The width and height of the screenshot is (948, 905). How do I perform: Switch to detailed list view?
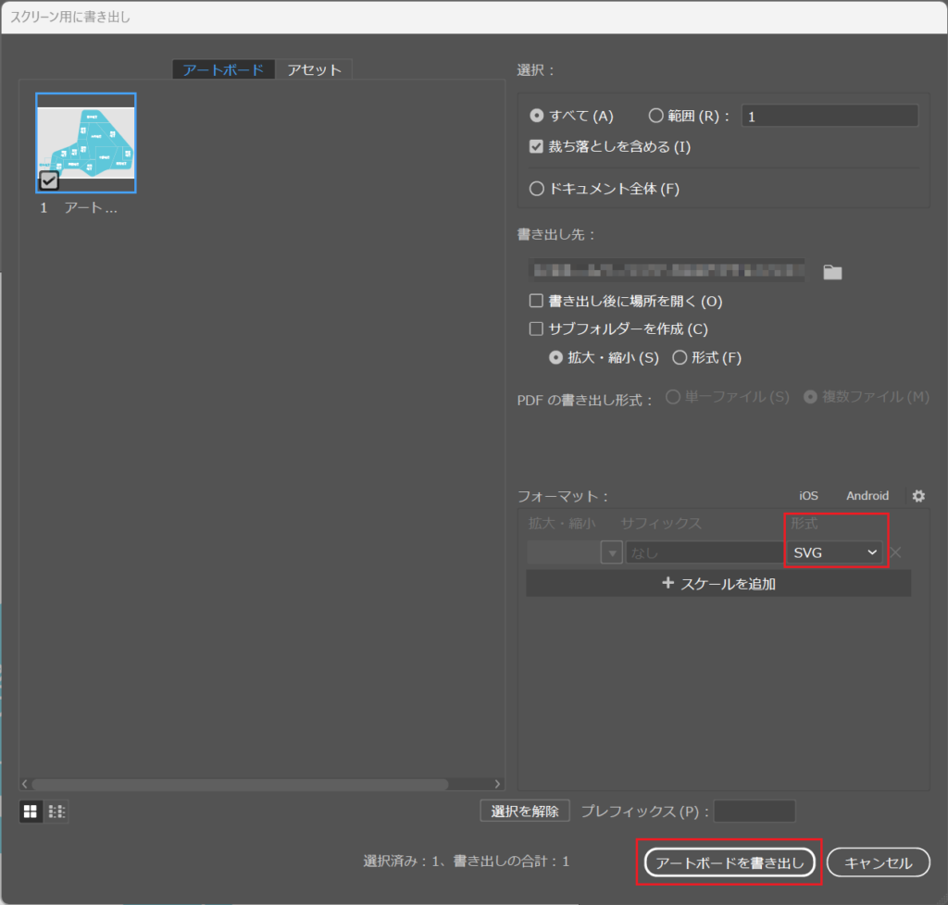[x=56, y=812]
